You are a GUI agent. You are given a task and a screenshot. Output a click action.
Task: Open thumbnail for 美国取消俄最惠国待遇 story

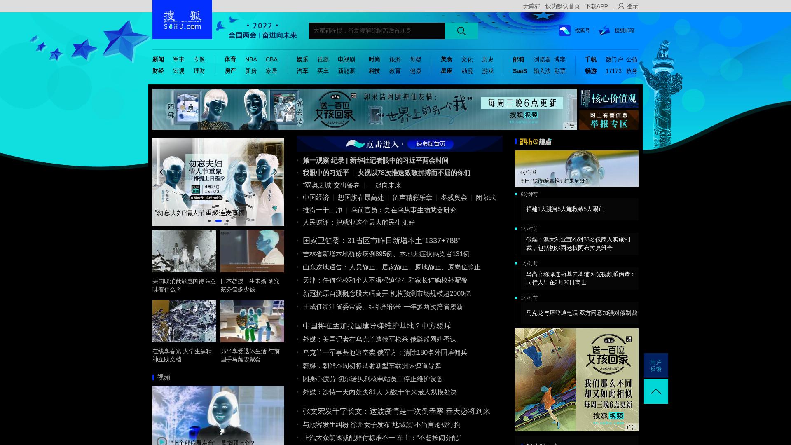pos(184,251)
